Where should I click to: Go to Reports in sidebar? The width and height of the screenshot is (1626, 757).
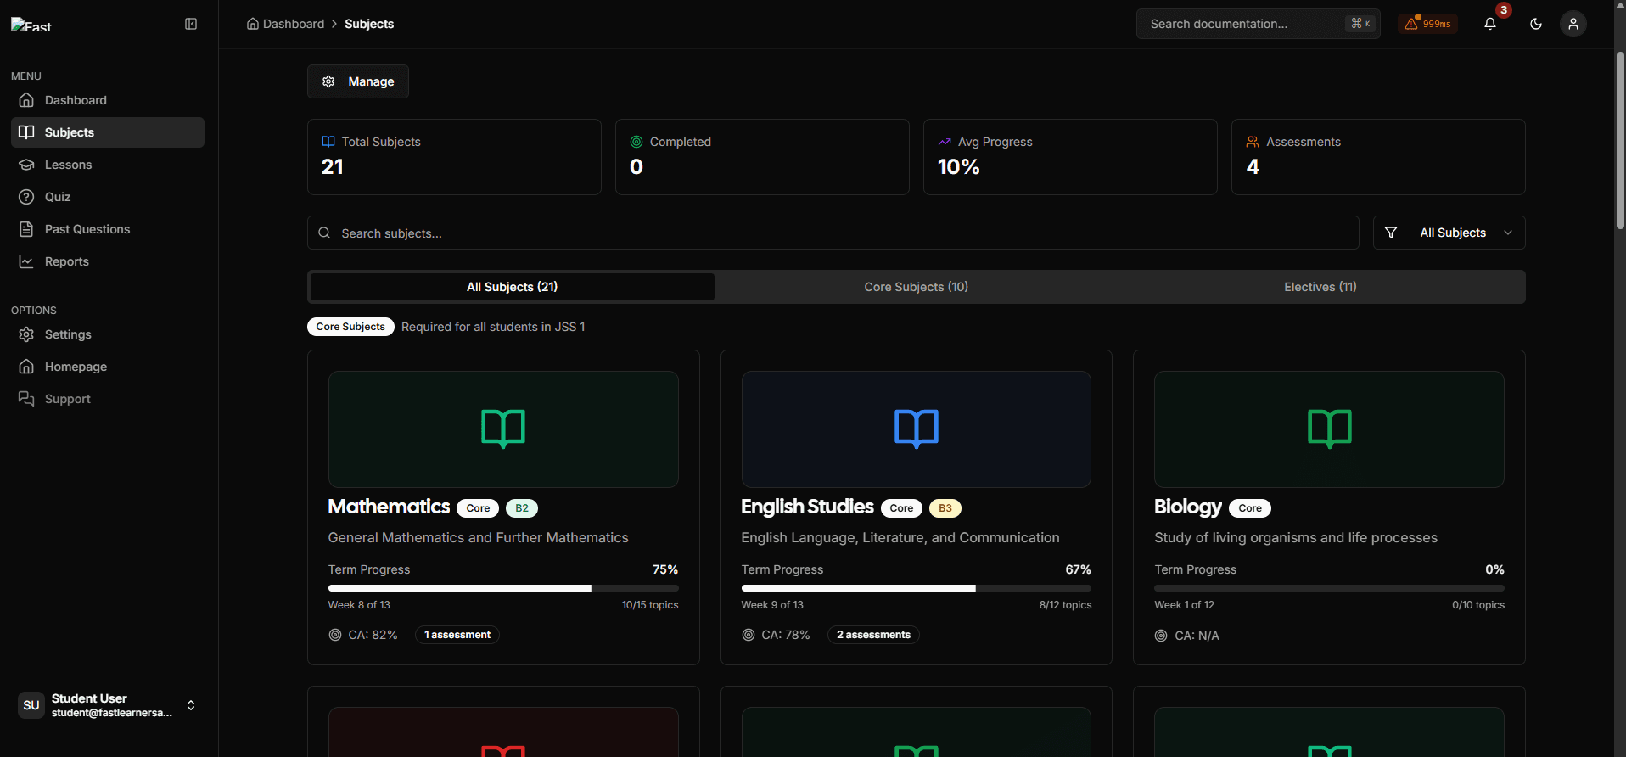pyautogui.click(x=66, y=261)
